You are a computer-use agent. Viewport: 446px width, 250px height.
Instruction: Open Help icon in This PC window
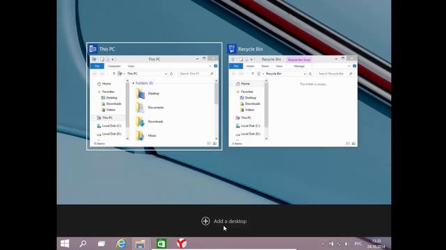[215, 66]
